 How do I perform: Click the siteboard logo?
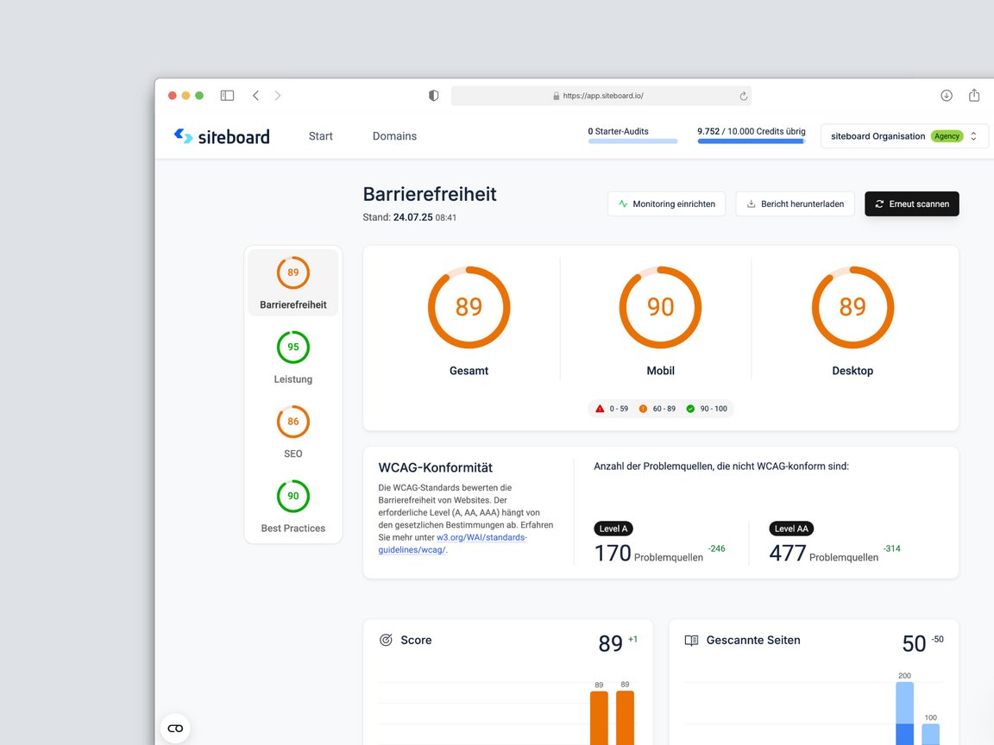click(221, 136)
